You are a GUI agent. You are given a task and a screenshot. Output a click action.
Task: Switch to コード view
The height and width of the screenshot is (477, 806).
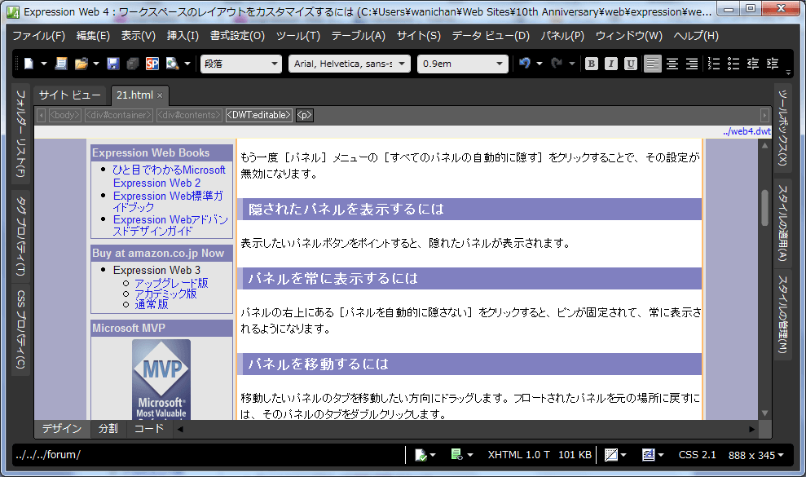pyautogui.click(x=149, y=429)
